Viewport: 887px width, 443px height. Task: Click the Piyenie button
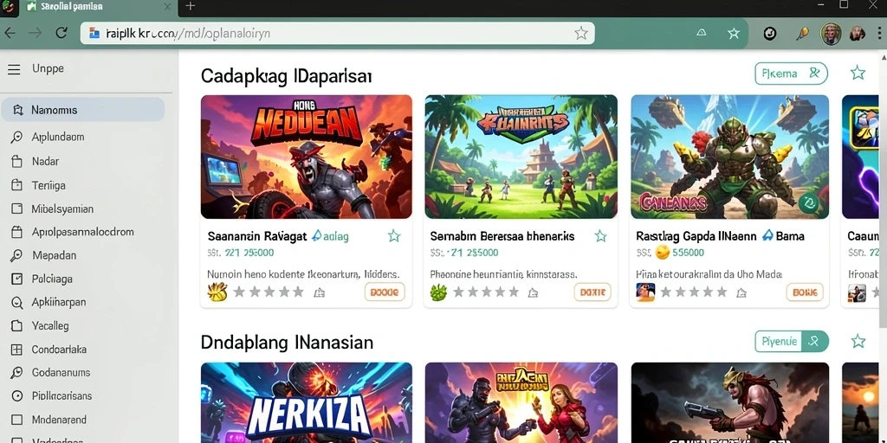pyautogui.click(x=792, y=341)
